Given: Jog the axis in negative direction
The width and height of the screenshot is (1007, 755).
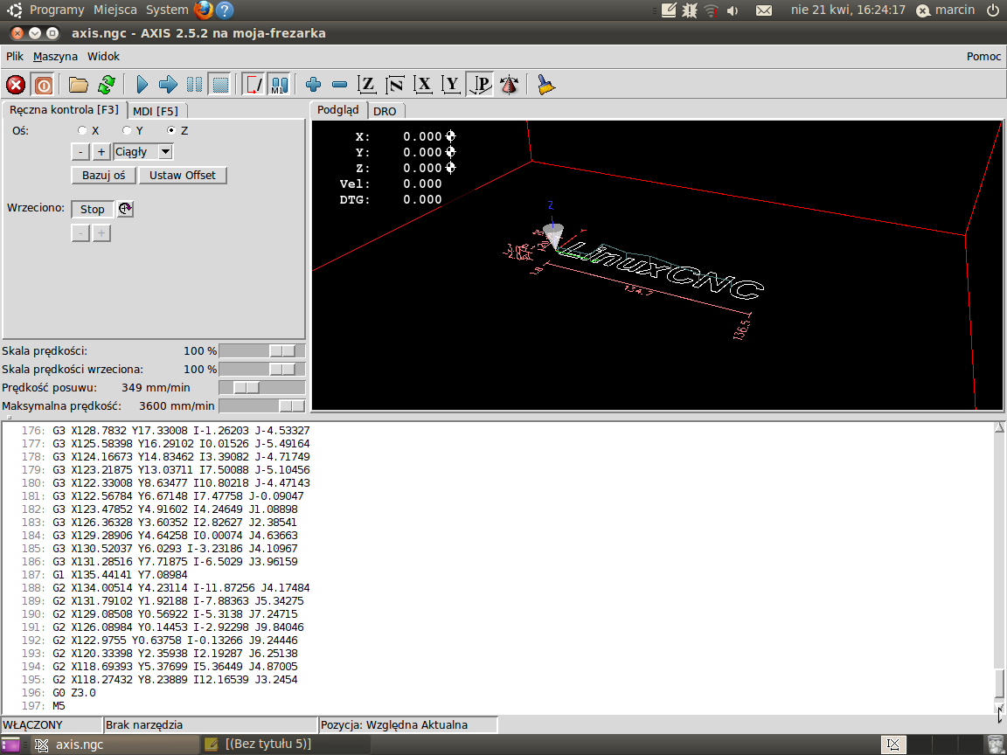Looking at the screenshot, I should point(80,152).
